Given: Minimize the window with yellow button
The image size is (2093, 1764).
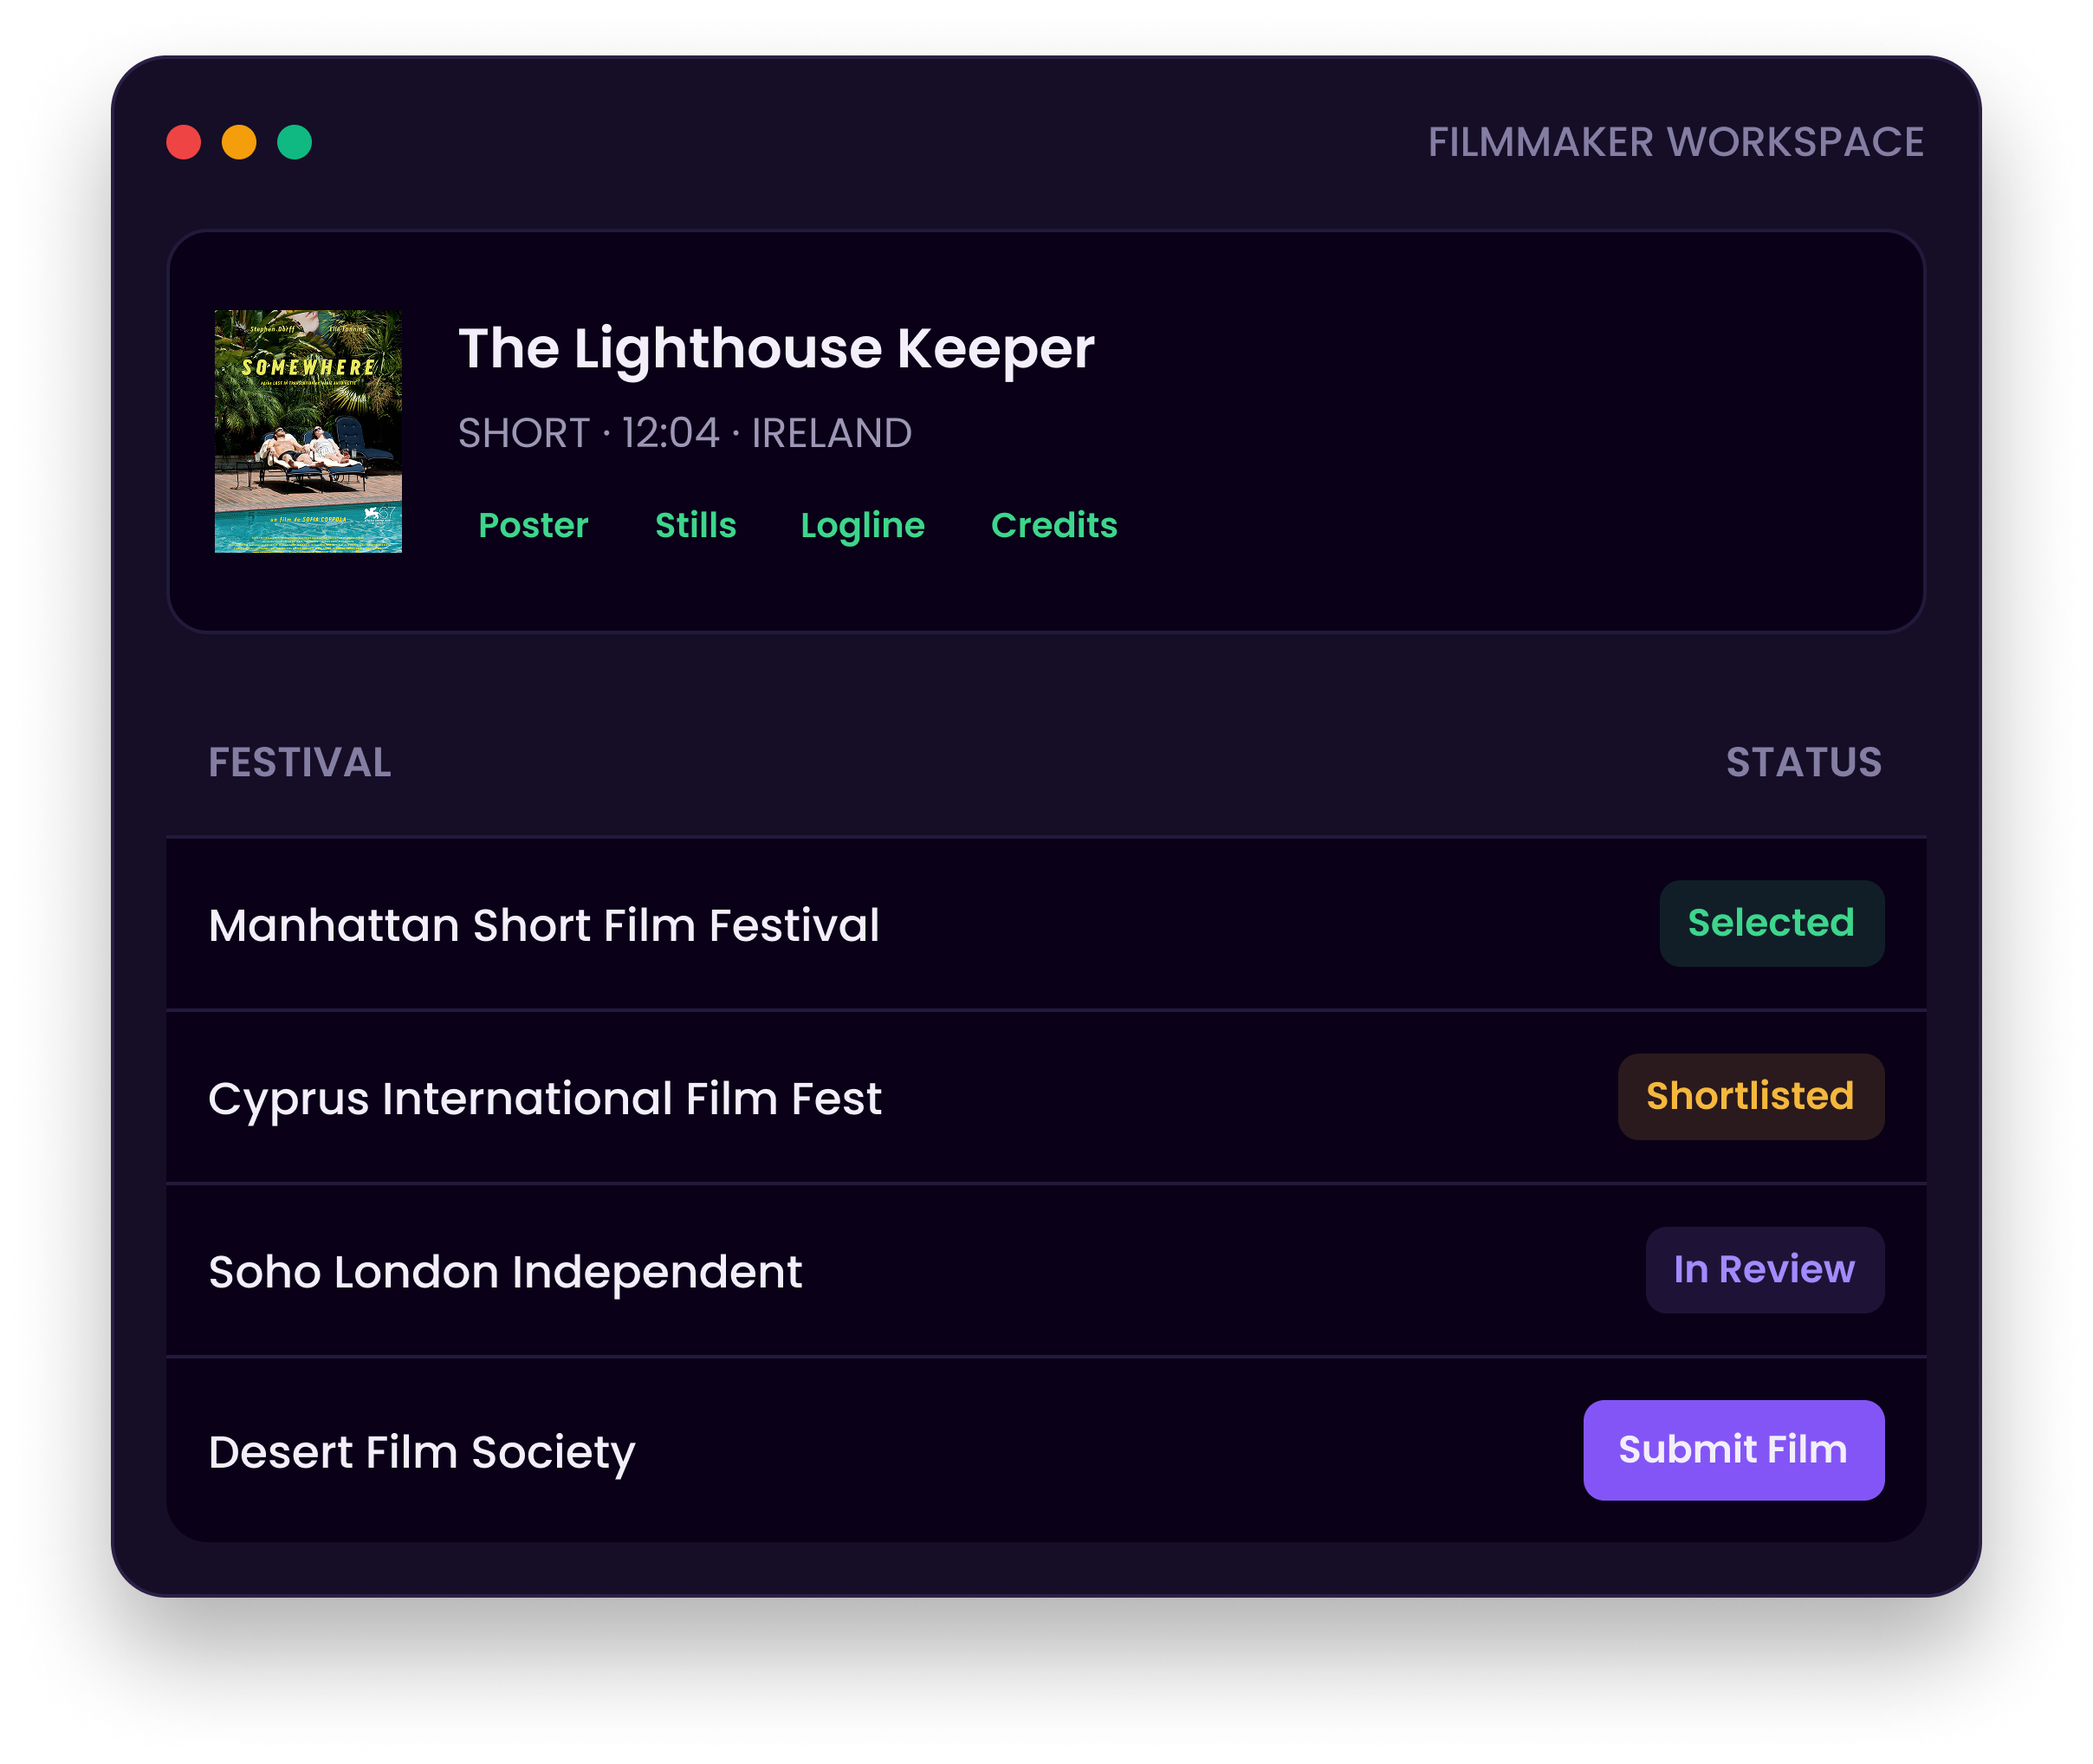Looking at the screenshot, I should (239, 142).
